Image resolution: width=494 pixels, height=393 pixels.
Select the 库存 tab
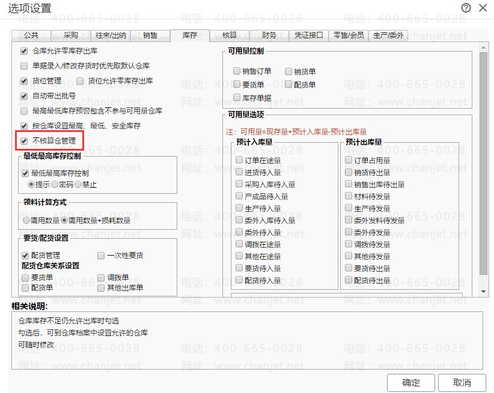[190, 35]
